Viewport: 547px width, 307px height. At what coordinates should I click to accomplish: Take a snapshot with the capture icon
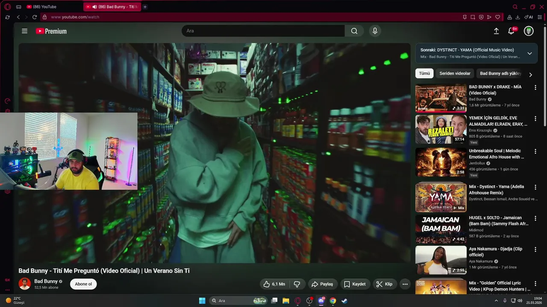[x=473, y=17]
